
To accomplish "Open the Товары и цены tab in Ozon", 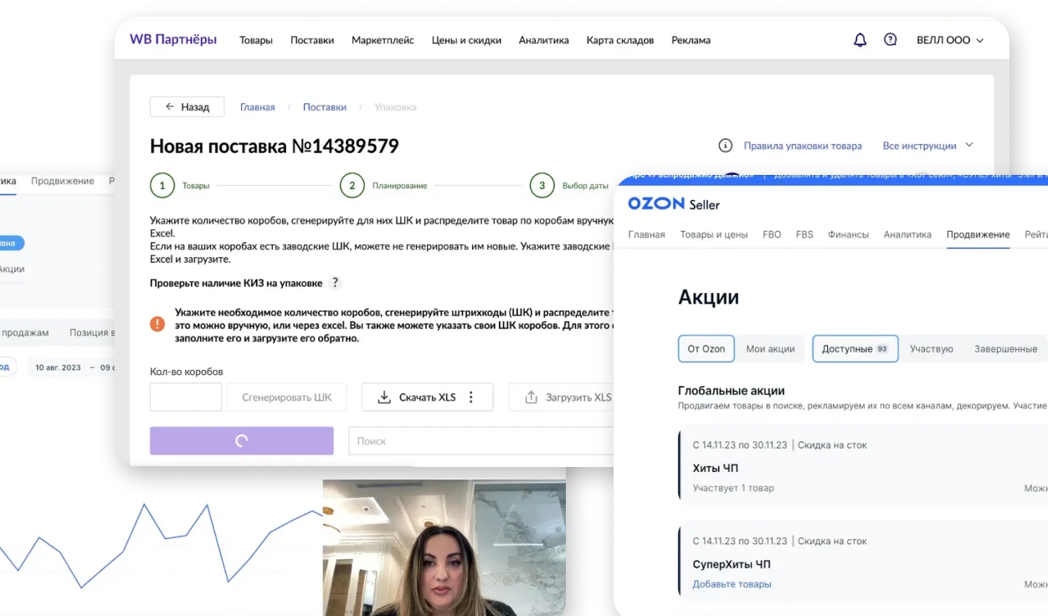I will [x=714, y=234].
